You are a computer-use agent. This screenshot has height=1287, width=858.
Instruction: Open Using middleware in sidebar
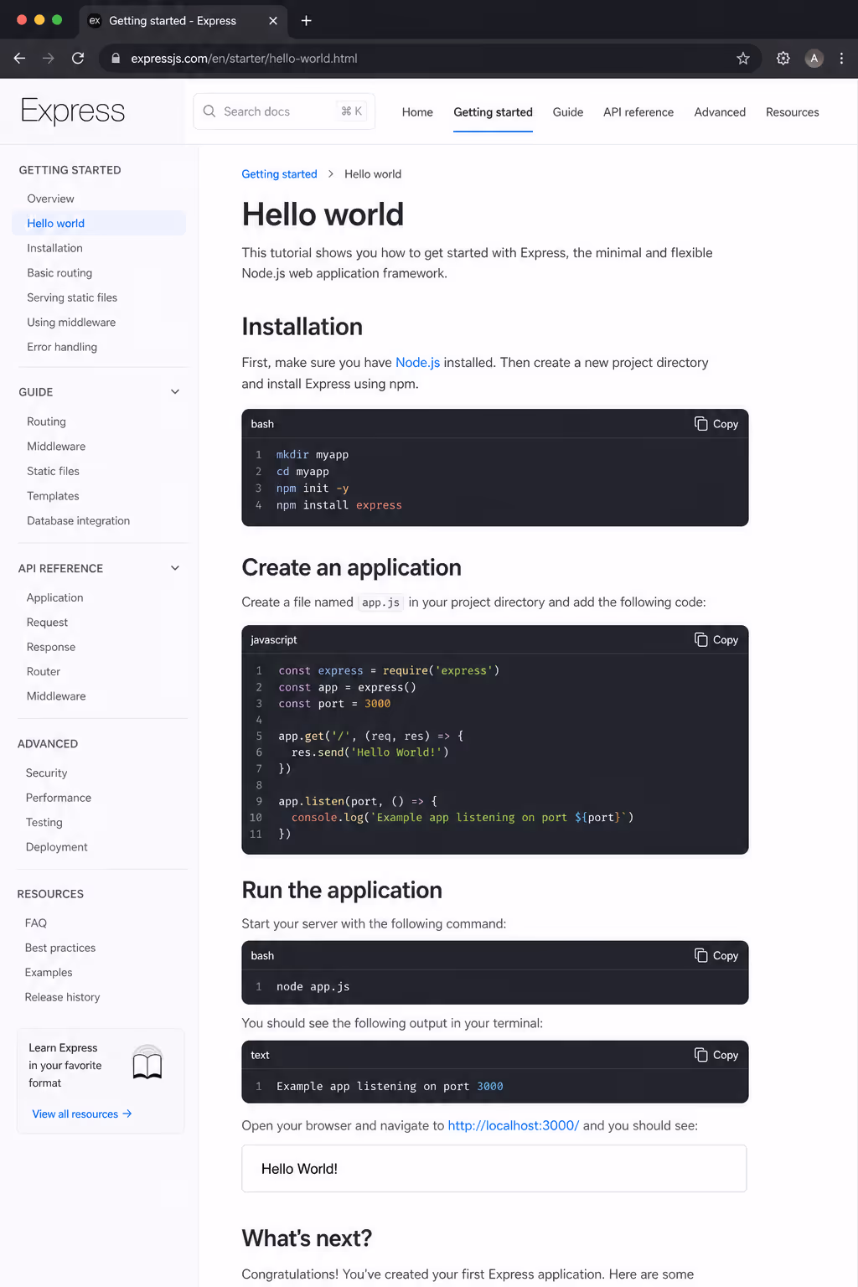(71, 323)
